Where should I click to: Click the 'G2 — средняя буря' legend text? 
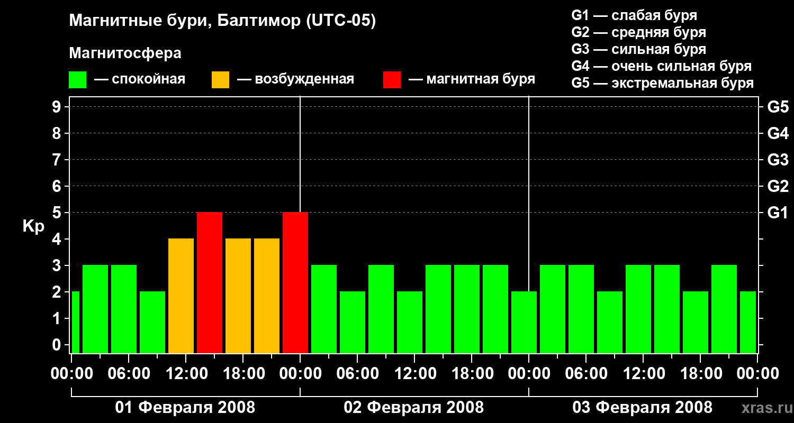(x=638, y=32)
